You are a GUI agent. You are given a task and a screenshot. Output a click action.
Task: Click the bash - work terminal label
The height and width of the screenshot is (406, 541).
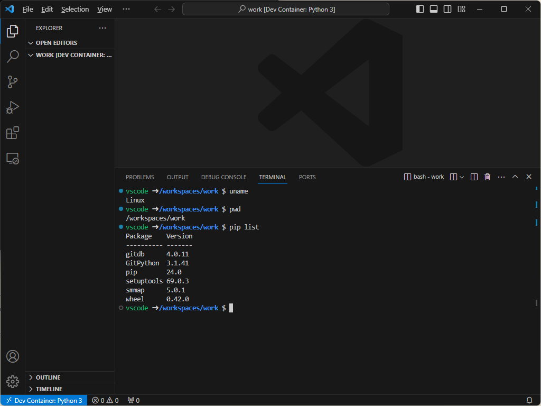tap(424, 177)
